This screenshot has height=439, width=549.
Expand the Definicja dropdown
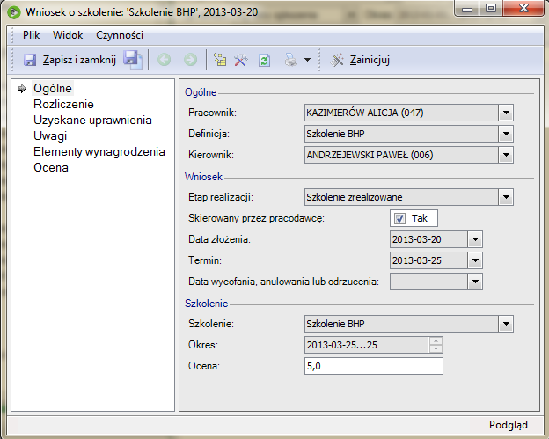(506, 134)
